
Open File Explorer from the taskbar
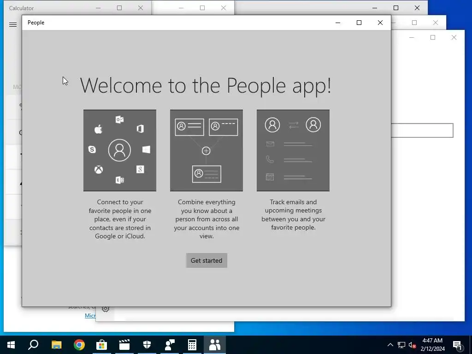point(56,345)
